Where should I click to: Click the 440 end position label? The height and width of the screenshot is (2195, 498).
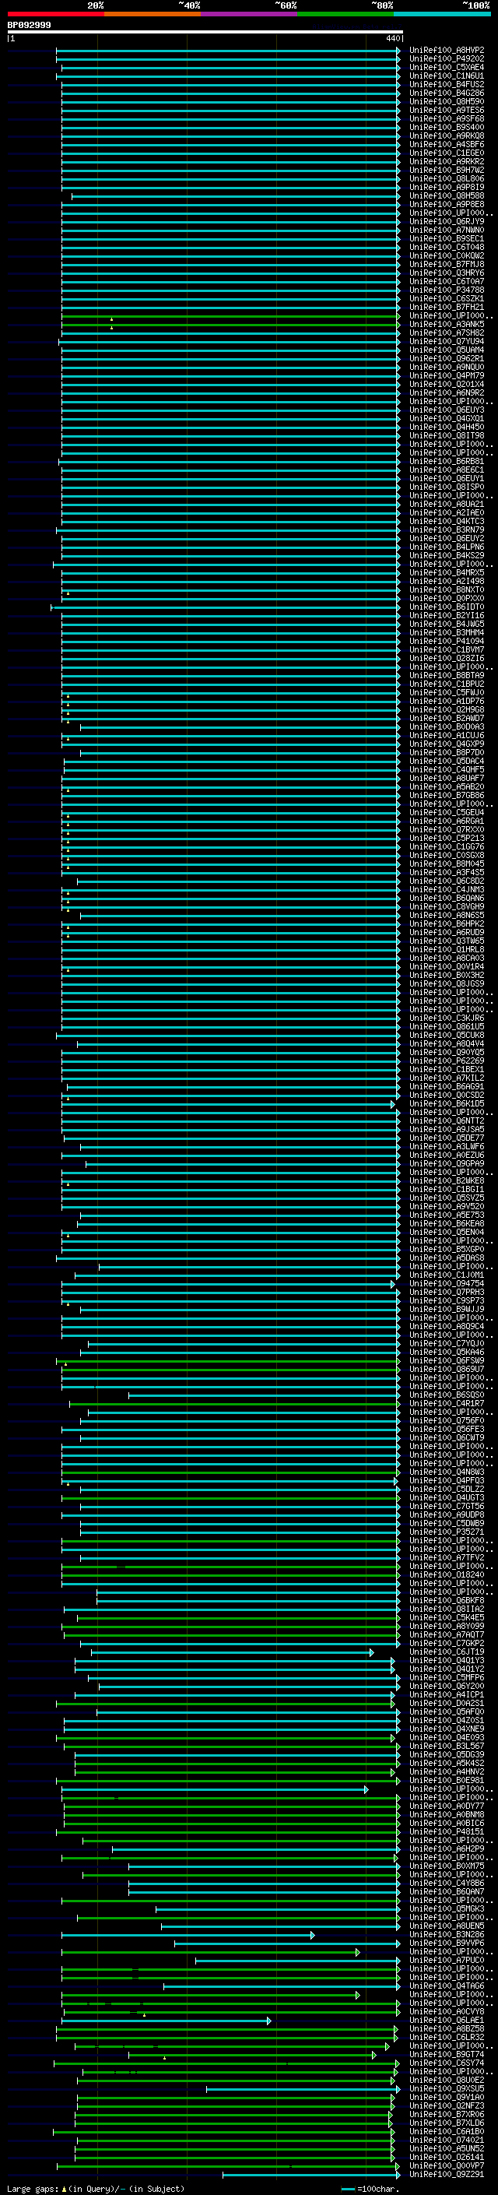pyautogui.click(x=392, y=38)
